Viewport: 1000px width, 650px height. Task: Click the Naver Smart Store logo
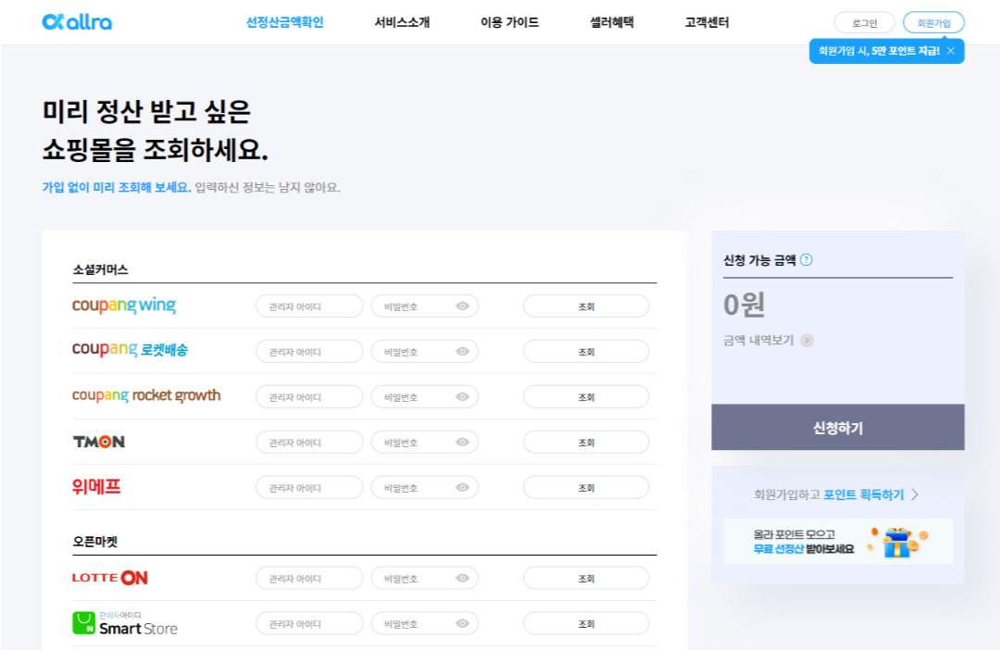(125, 623)
